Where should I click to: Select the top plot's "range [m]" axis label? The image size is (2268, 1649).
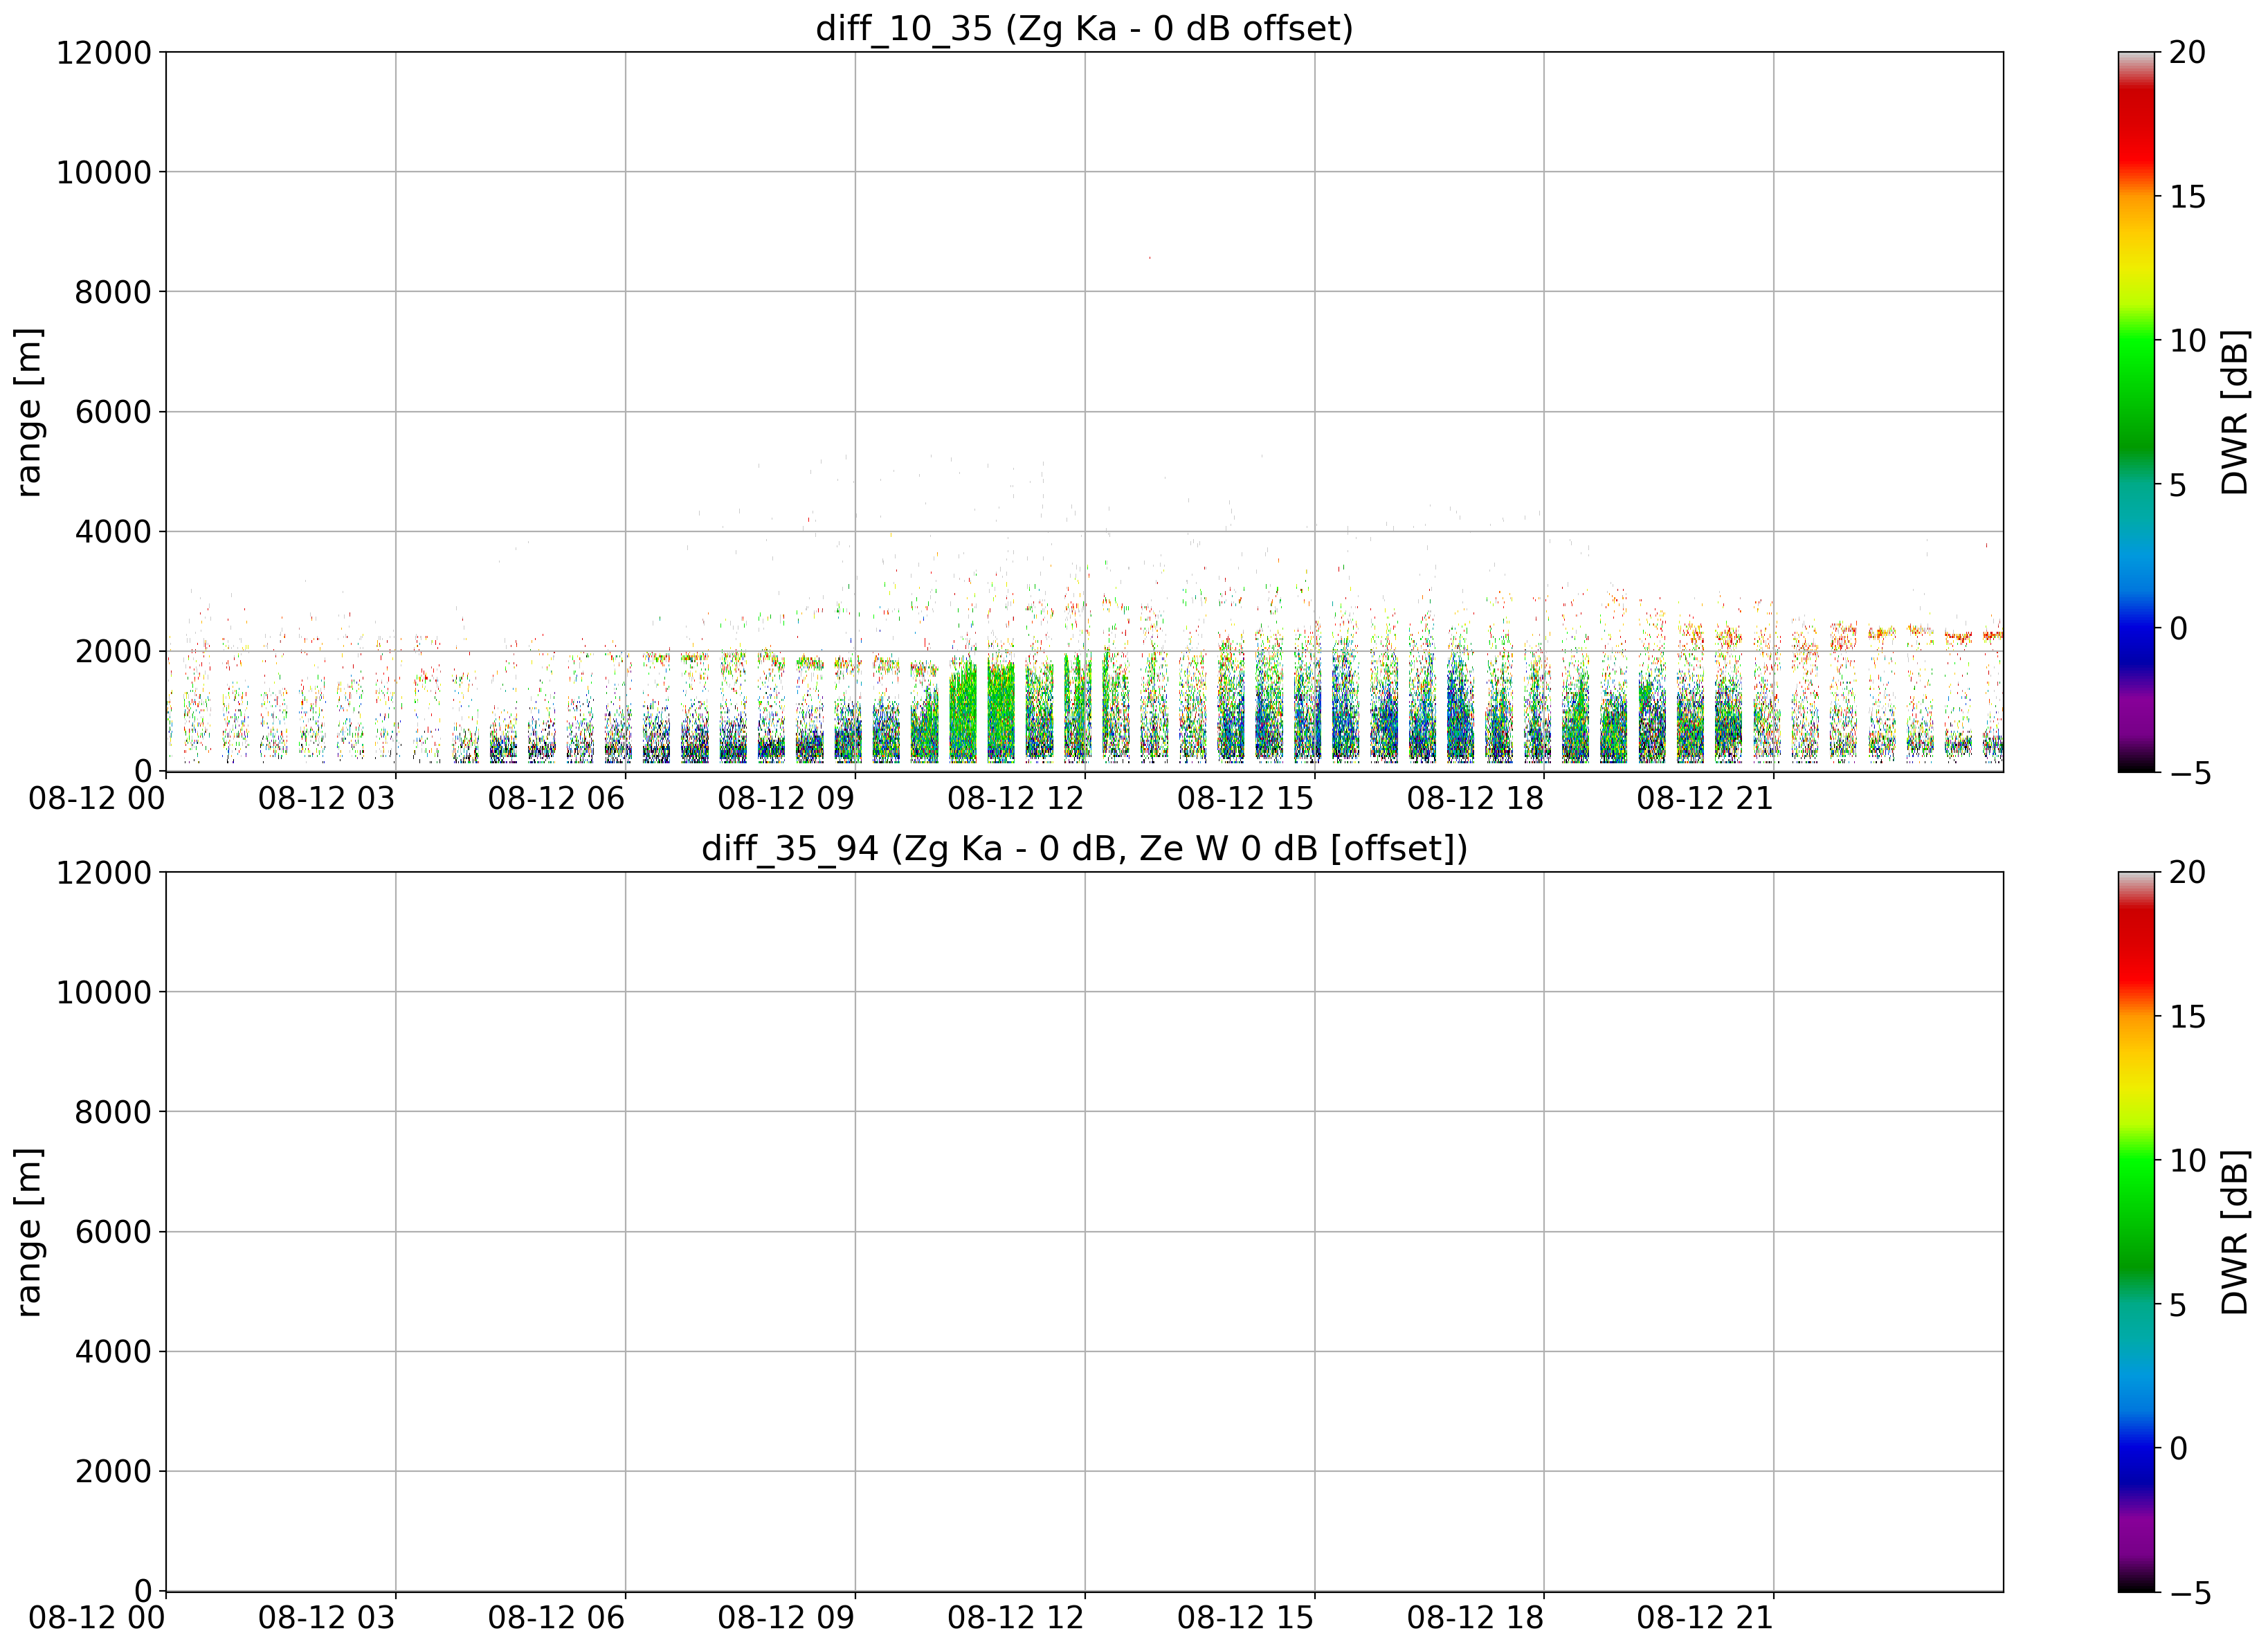[28, 412]
